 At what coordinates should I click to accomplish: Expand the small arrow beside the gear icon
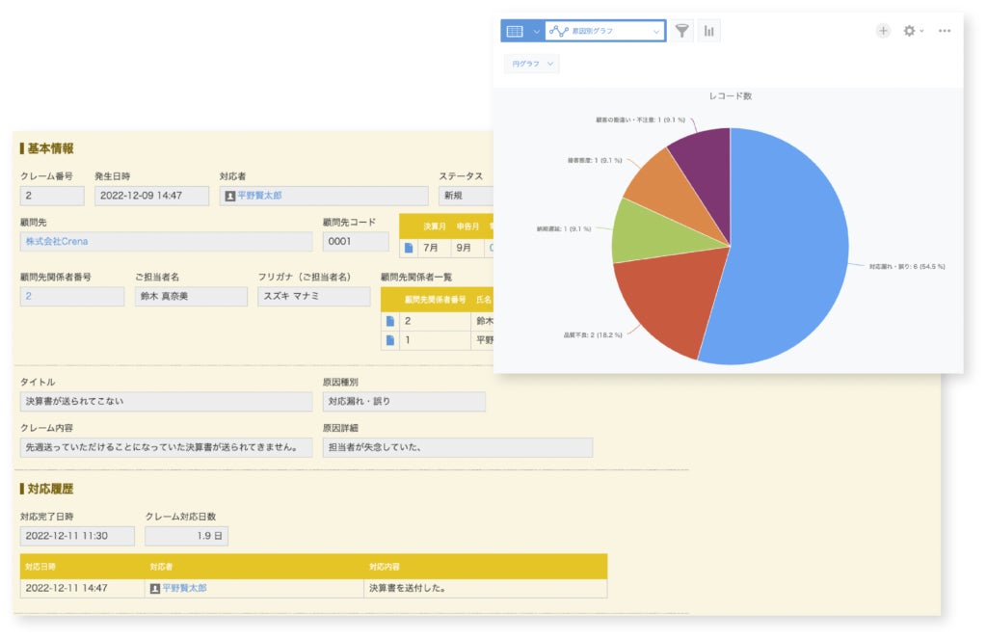click(921, 31)
